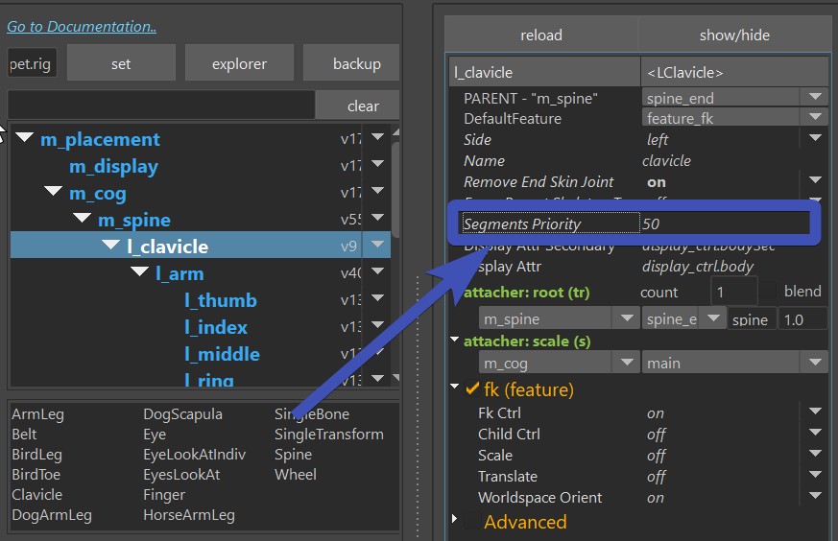Viewport: 838px width, 541px height.
Task: Toggle the fk feature checkmark
Action: pyautogui.click(x=472, y=389)
